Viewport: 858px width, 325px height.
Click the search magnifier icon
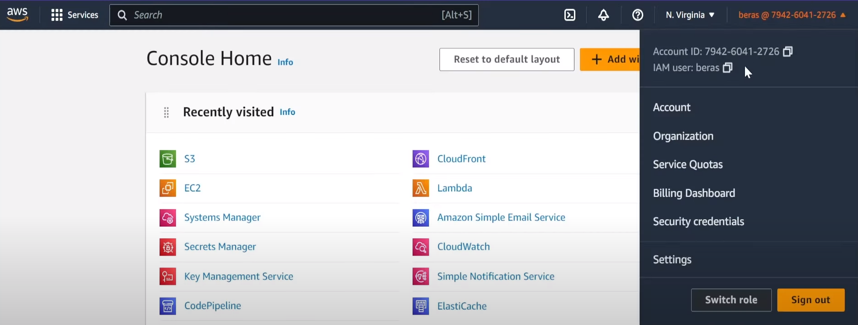tap(122, 15)
